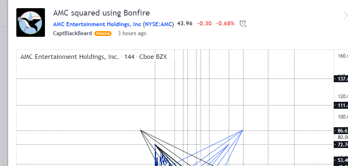Click the 43.96 last price value

coord(184,24)
